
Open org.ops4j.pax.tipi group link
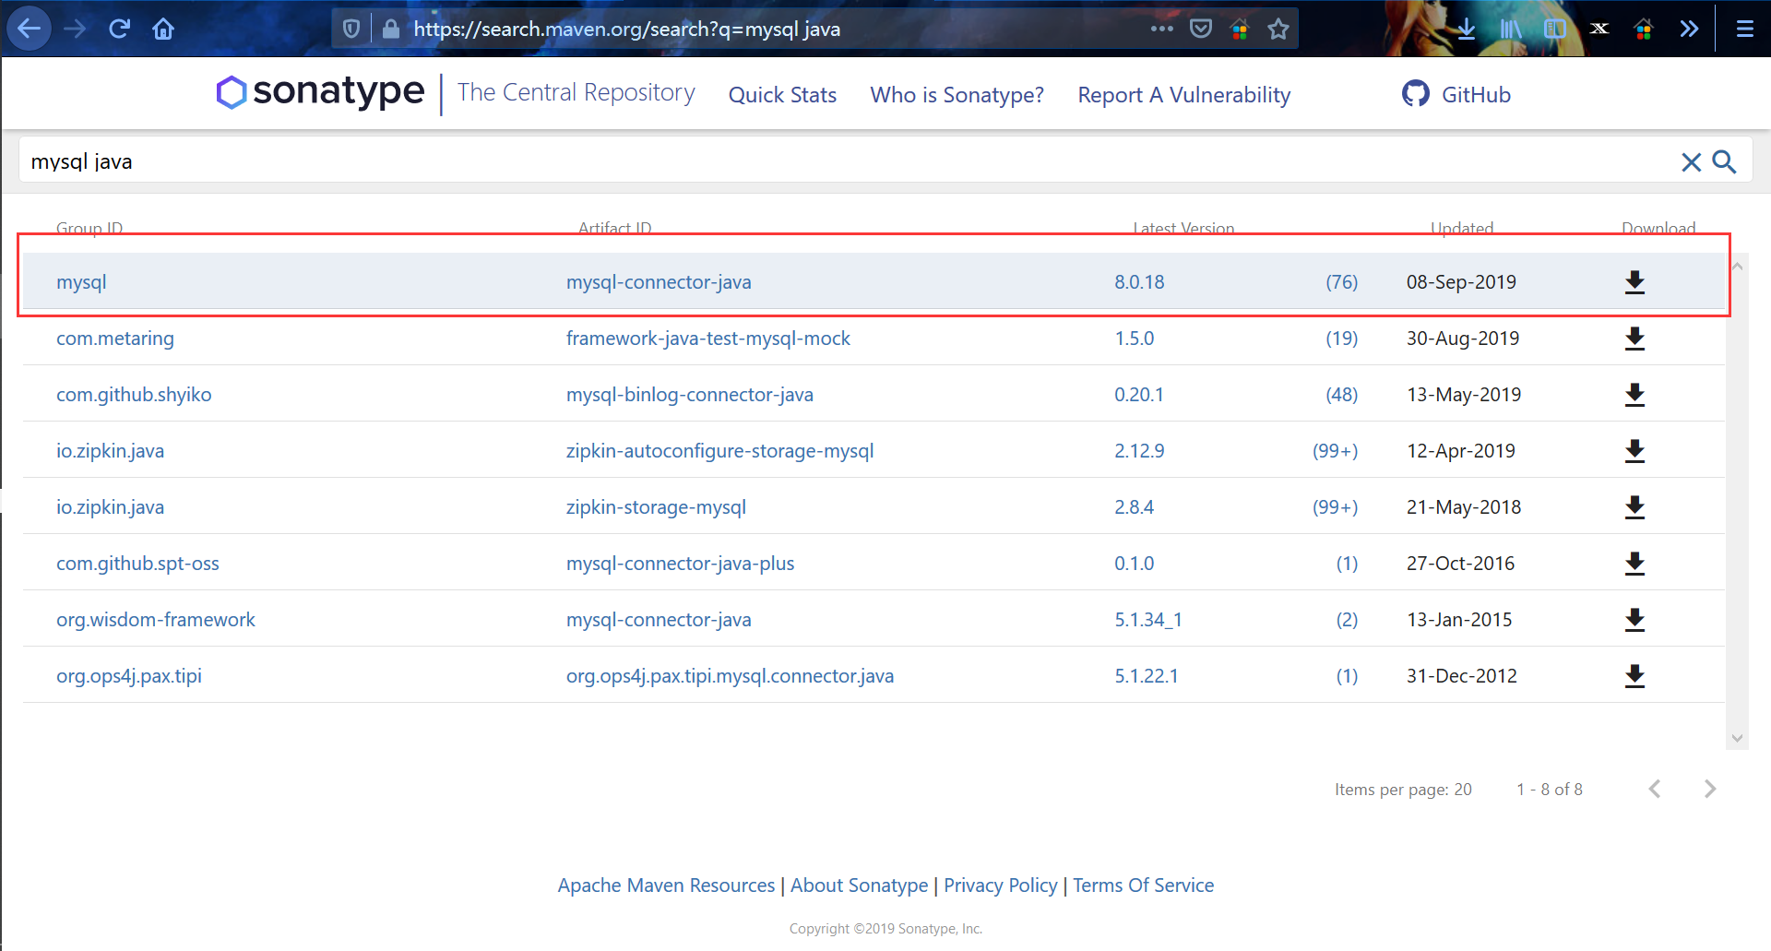(x=129, y=676)
